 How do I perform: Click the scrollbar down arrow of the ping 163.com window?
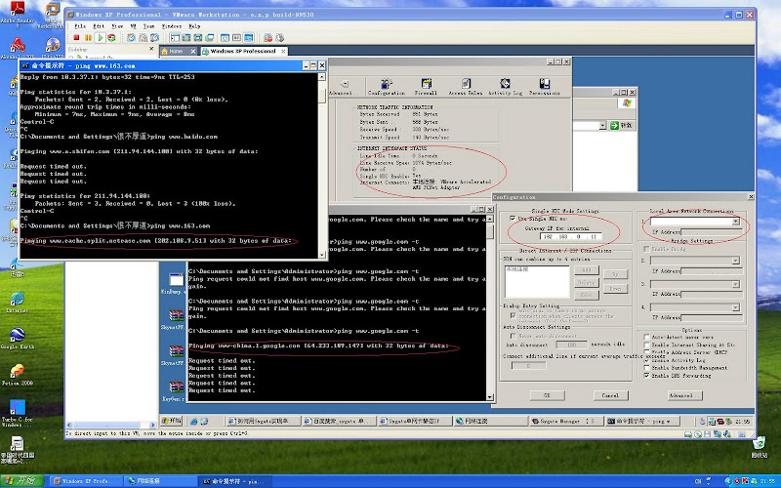click(322, 255)
